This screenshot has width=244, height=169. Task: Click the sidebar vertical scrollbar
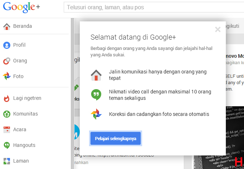[73, 93]
